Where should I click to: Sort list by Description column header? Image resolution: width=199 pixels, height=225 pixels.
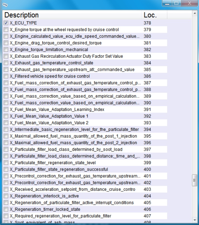point(72,15)
